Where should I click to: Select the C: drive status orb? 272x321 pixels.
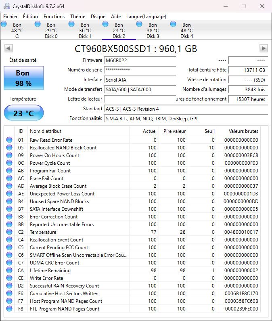tap(4, 24)
